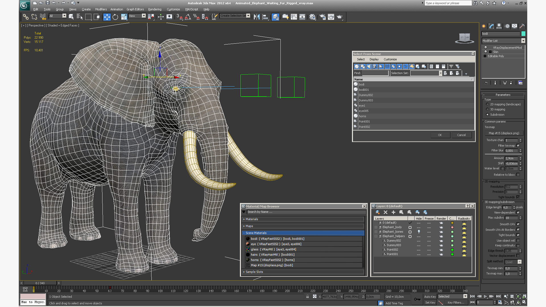Click the Set Keys large key icon
Screen dimensions: 546x307
point(417,299)
